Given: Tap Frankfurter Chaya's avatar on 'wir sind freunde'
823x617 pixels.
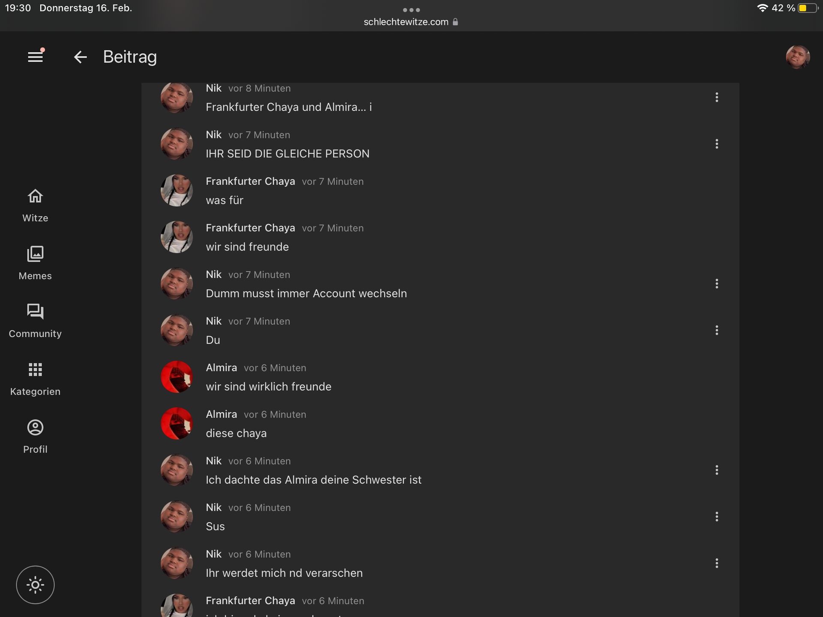Looking at the screenshot, I should (177, 237).
